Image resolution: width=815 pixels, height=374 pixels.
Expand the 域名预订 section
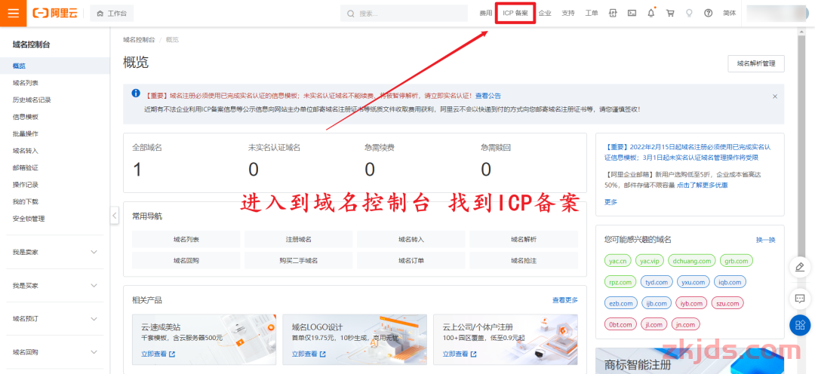click(x=54, y=319)
